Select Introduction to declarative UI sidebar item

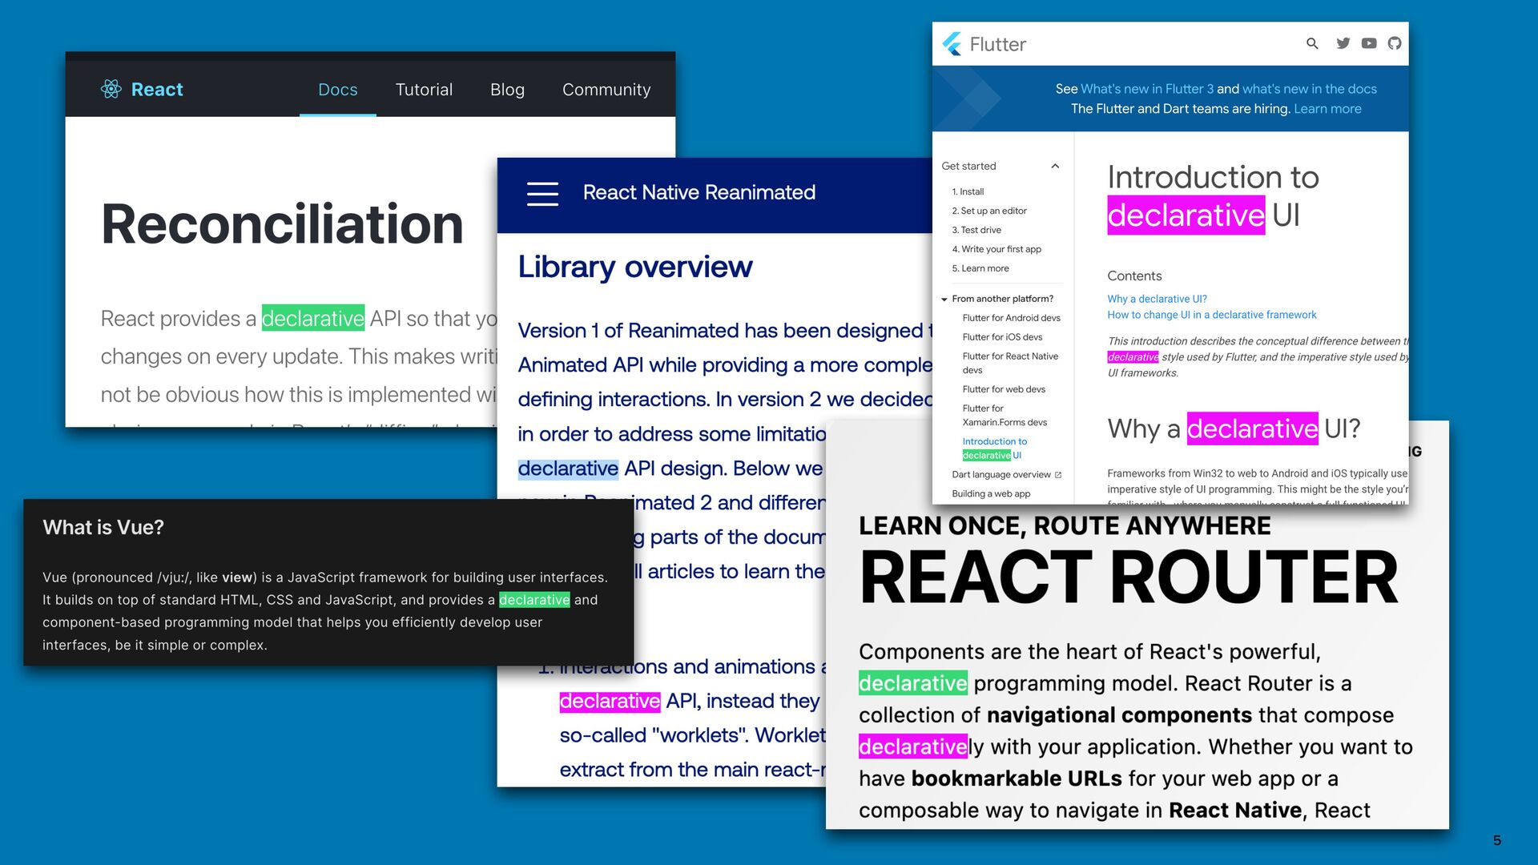[994, 449]
